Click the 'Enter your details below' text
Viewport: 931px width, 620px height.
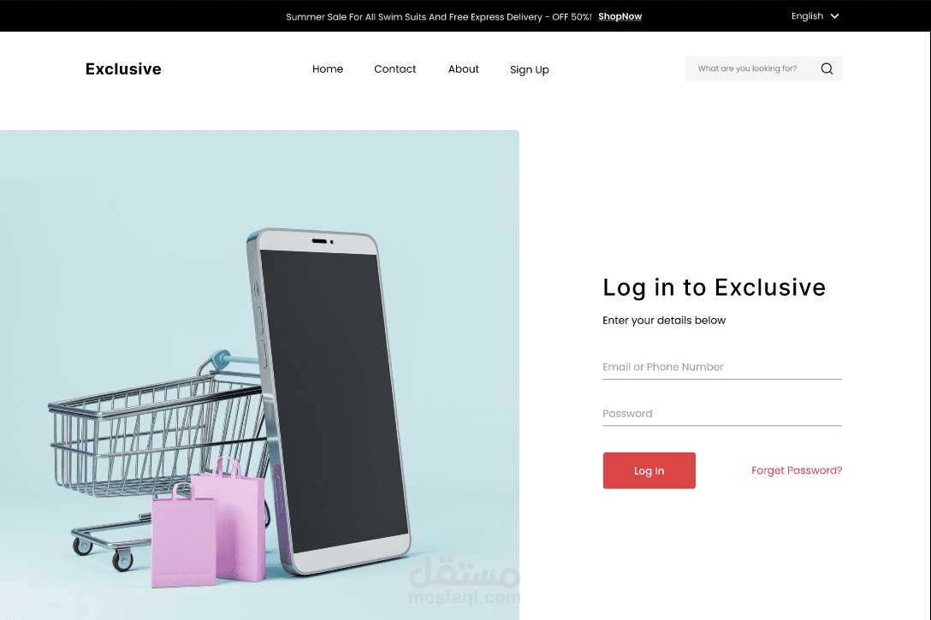664,321
